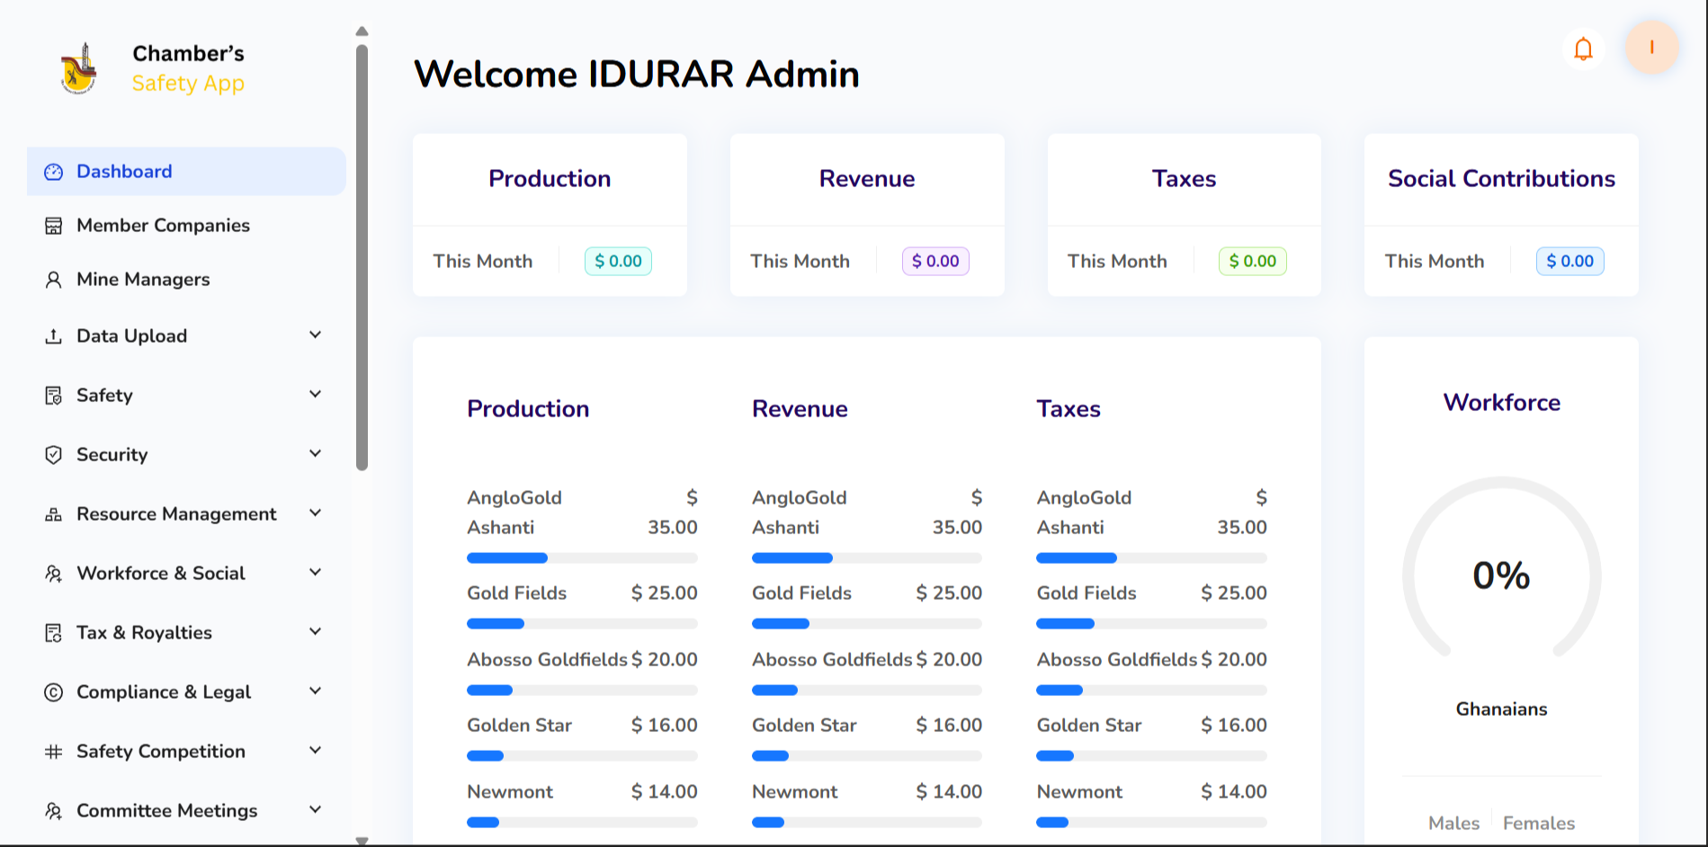This screenshot has height=847, width=1708.
Task: Click the Security shield icon
Action: click(54, 455)
